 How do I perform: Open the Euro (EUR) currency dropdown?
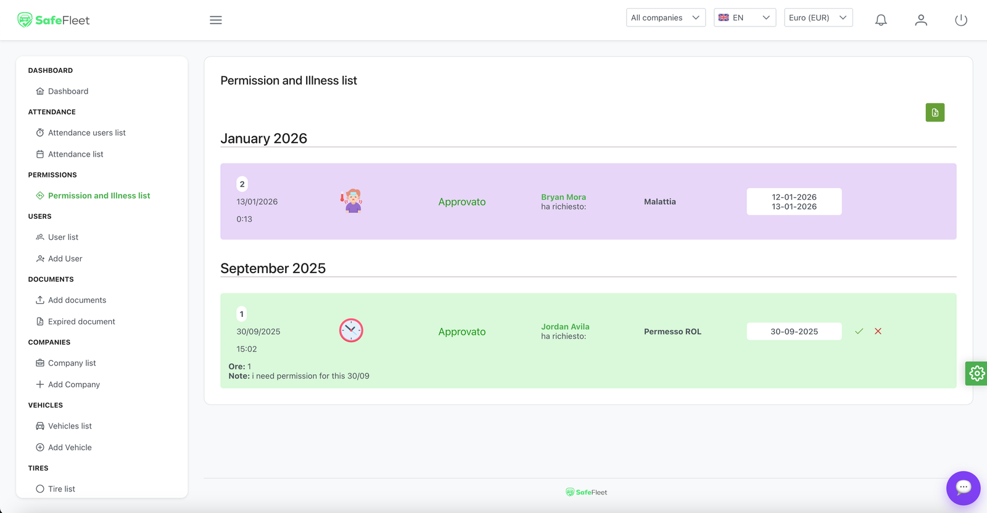(818, 18)
